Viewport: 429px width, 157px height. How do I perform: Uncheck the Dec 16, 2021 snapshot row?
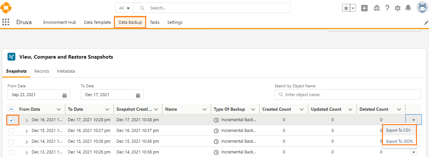click(x=11, y=120)
